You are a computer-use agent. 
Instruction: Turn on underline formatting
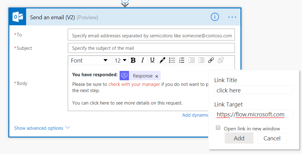(152, 60)
